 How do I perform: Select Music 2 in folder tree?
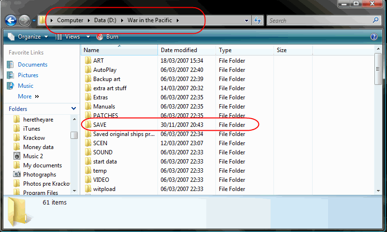tap(33, 156)
